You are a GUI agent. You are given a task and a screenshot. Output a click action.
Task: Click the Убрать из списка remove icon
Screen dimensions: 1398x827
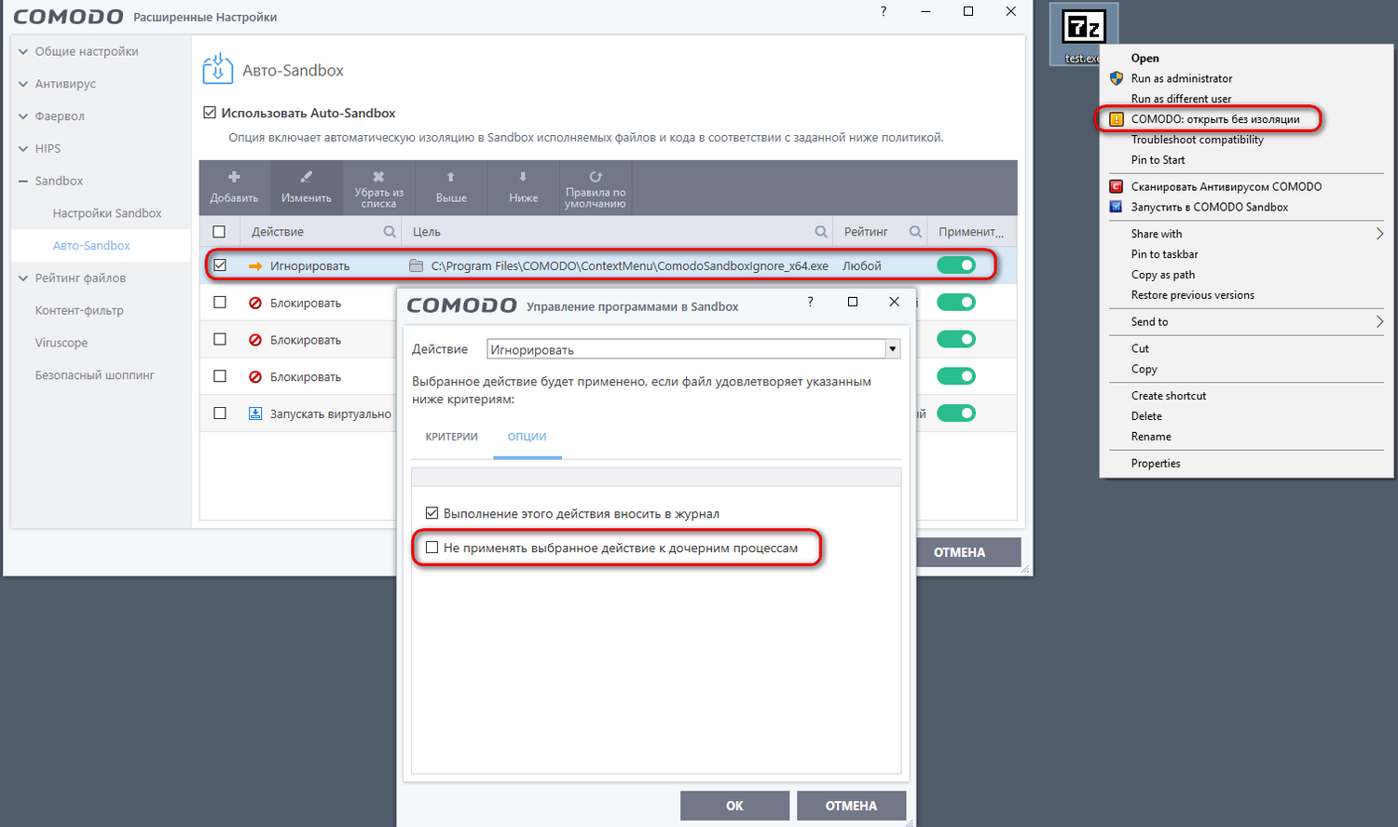(378, 177)
